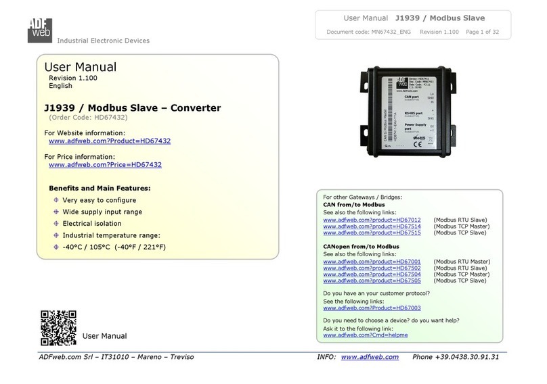Open the product=HD67515 link
Viewport: 547px width, 384px height.
[372, 233]
